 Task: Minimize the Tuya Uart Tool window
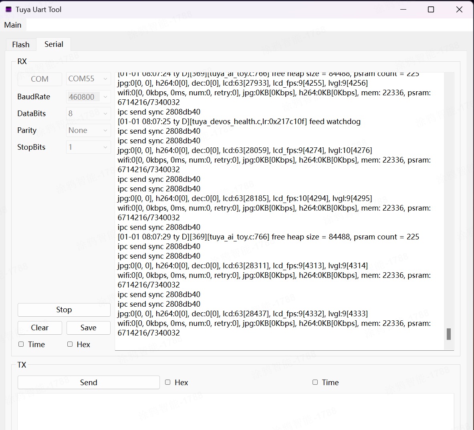point(403,9)
